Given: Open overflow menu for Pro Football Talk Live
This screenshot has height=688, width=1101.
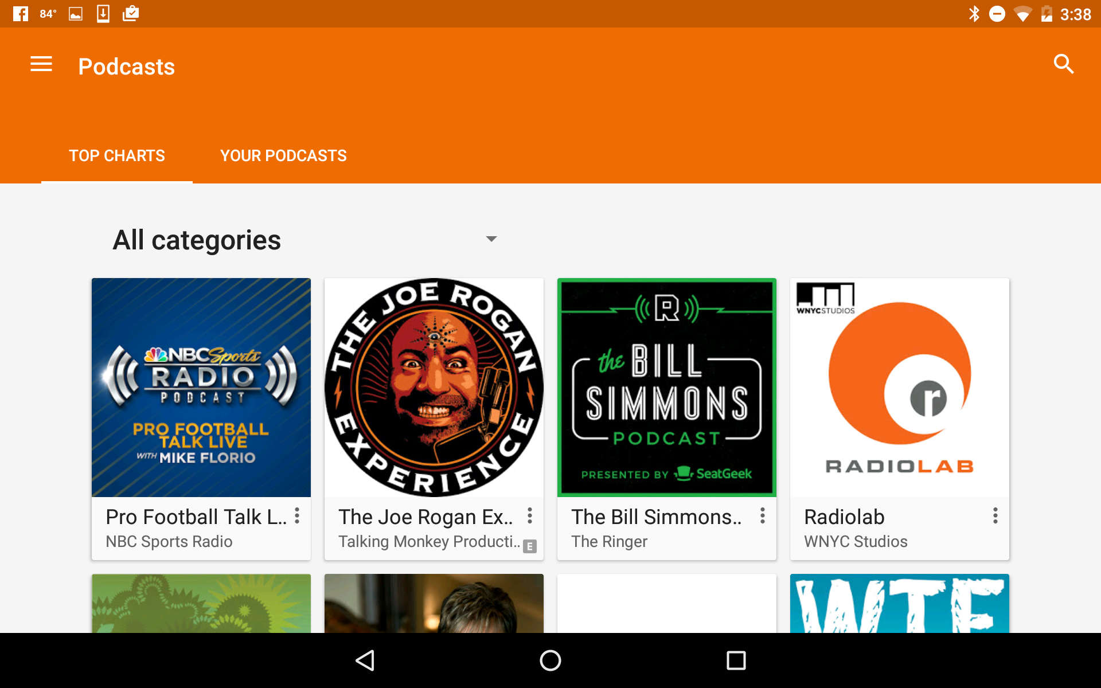Looking at the screenshot, I should 297,516.
